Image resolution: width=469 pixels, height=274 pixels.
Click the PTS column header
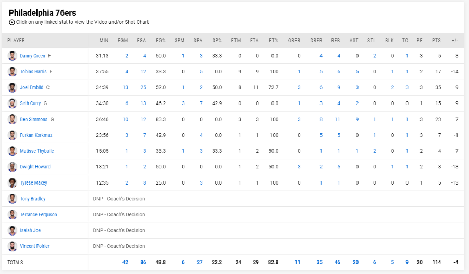pos(436,41)
